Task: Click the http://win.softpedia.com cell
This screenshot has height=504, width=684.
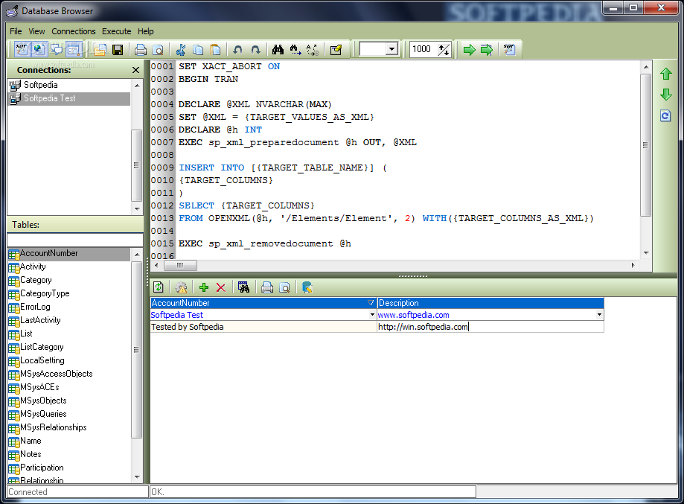Action: (490, 327)
